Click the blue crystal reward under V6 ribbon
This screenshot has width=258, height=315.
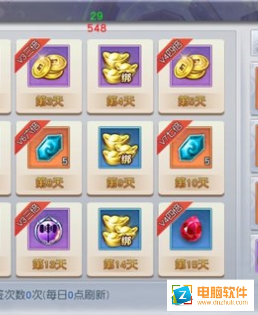[49, 147]
